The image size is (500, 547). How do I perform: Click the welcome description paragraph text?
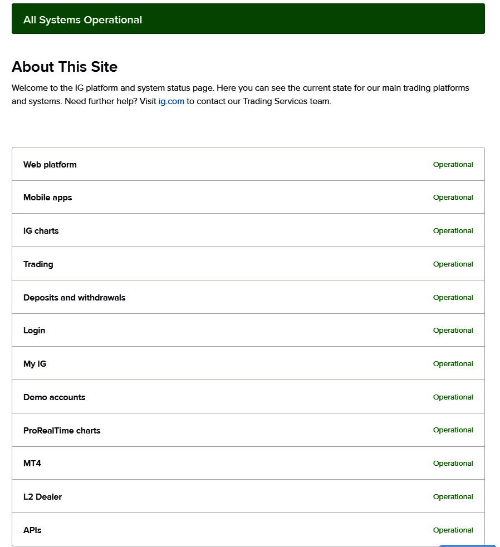click(x=239, y=88)
